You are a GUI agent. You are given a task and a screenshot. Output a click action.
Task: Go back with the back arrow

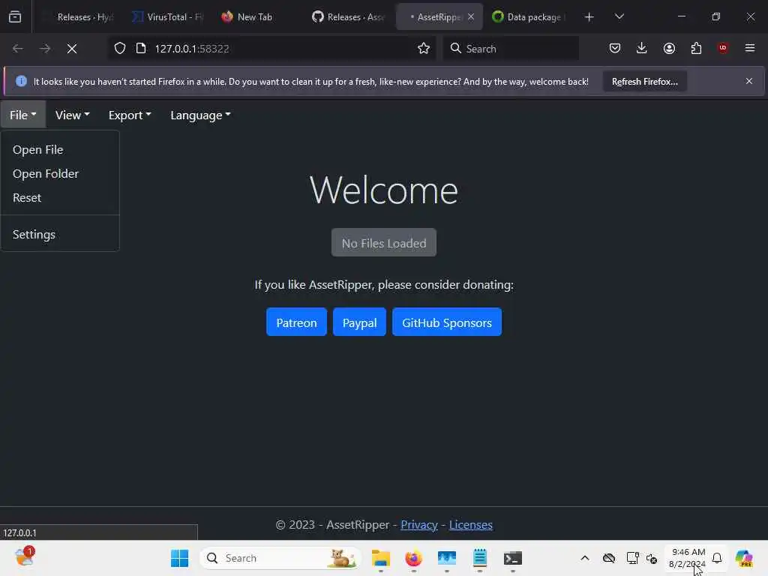click(x=18, y=49)
